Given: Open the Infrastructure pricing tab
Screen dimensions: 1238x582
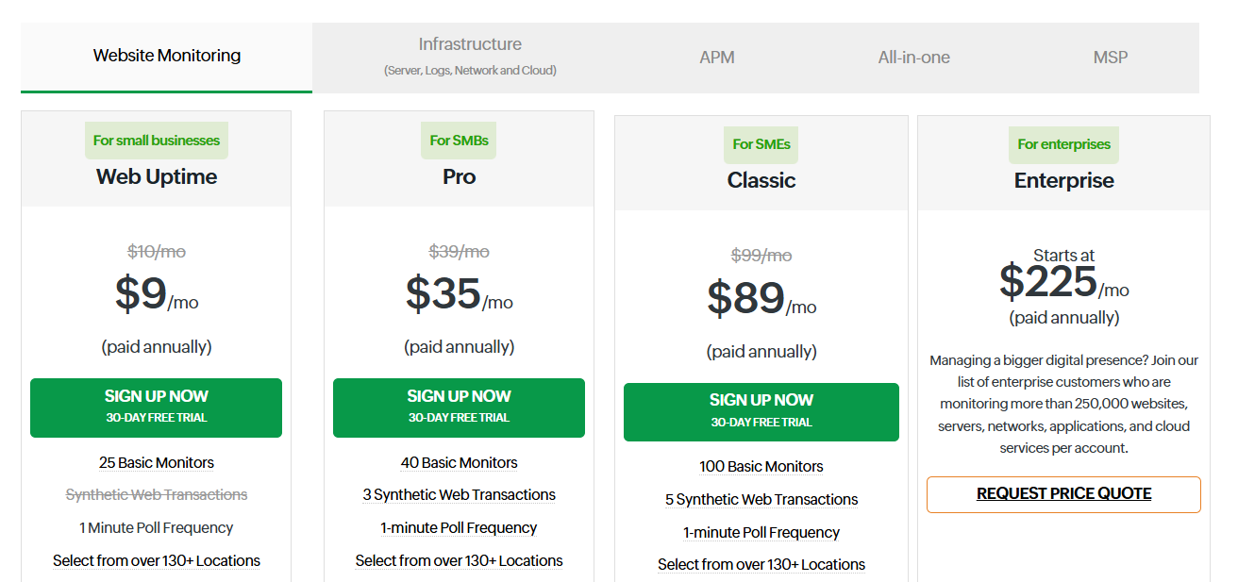Looking at the screenshot, I should 470,57.
